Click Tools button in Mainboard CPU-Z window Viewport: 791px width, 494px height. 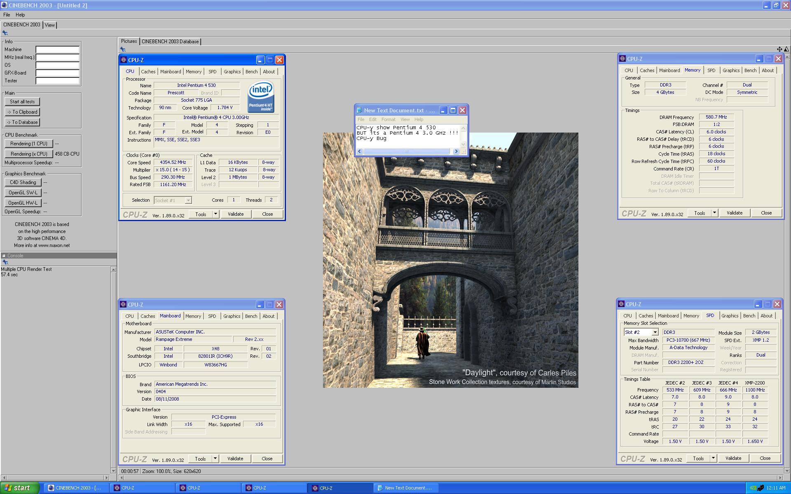[200, 459]
